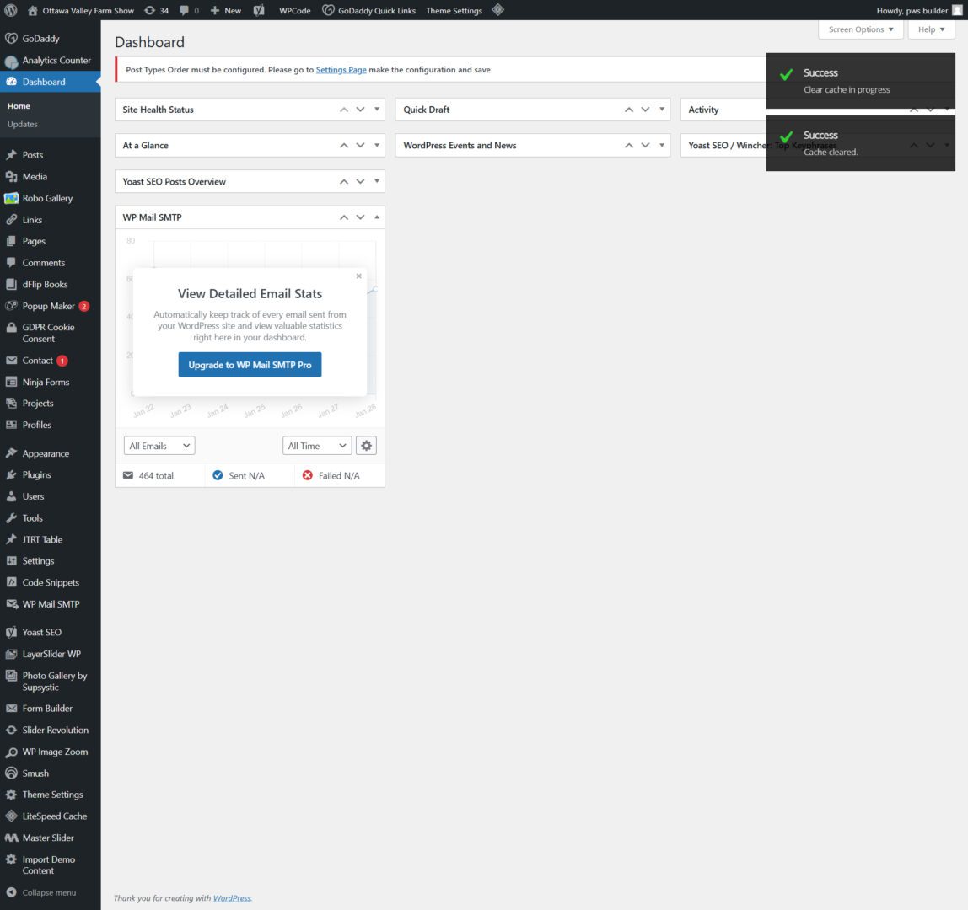Move At a Glance widget down
The width and height of the screenshot is (968, 910).
tap(361, 145)
